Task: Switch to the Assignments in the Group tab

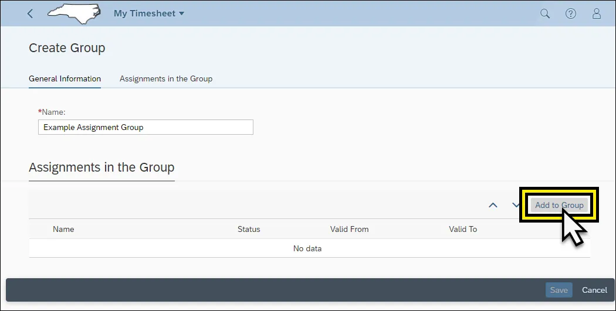Action: 166,79
